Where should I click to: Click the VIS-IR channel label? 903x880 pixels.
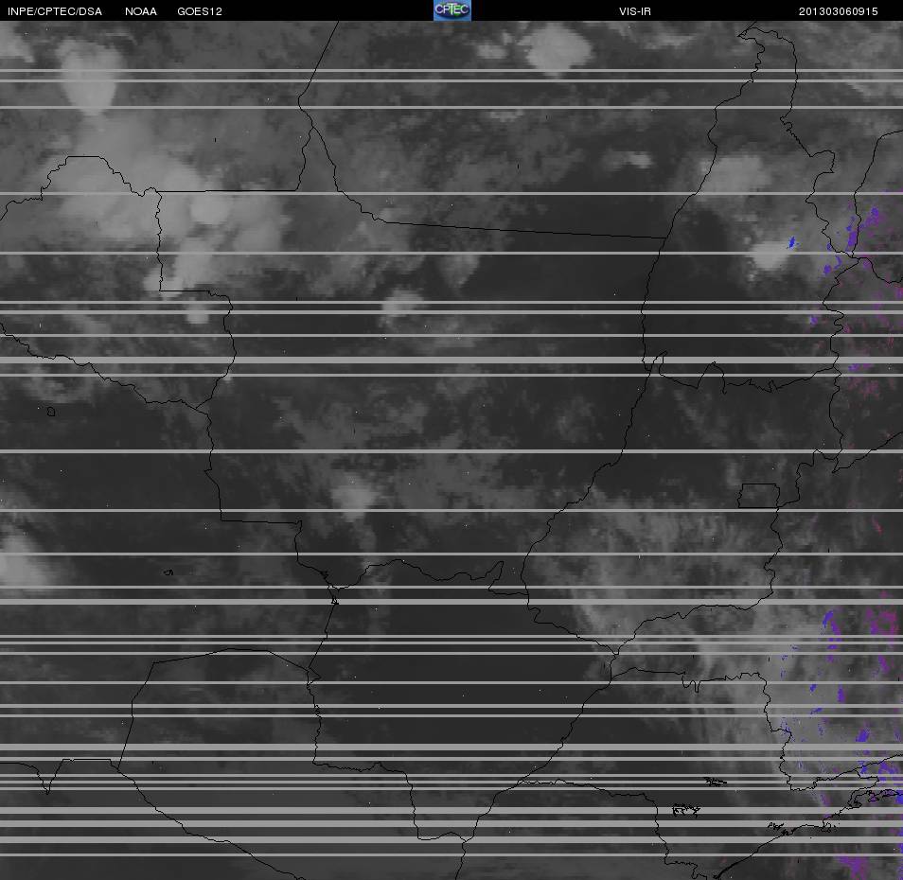(x=635, y=11)
